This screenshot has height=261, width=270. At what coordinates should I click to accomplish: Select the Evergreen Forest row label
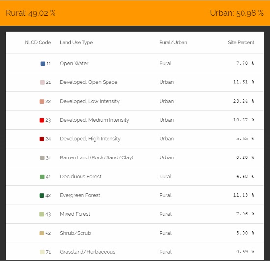click(80, 195)
